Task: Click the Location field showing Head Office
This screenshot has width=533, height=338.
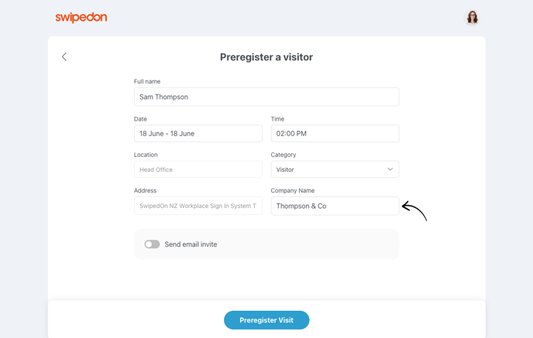Action: [x=198, y=169]
